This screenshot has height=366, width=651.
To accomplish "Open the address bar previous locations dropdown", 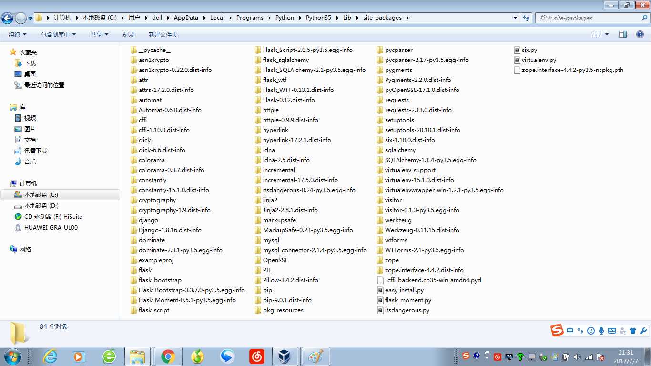I will pos(516,18).
